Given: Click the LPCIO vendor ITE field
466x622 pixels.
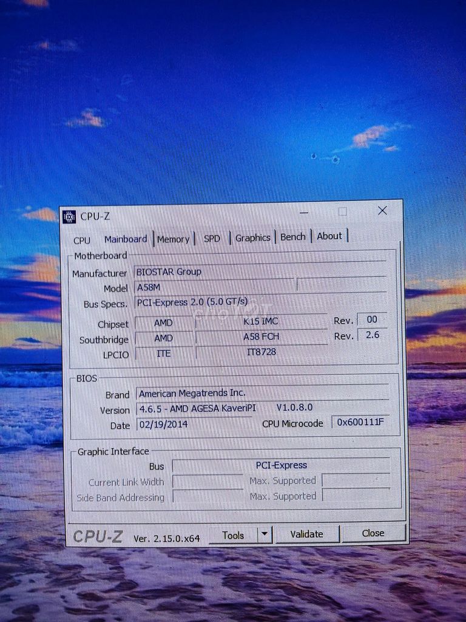Looking at the screenshot, I should tap(164, 354).
